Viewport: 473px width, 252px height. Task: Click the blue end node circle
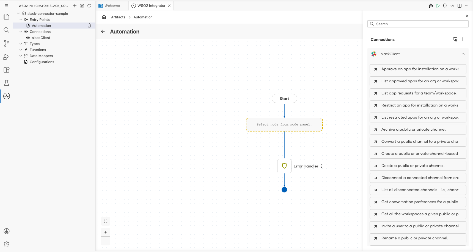tap(284, 190)
